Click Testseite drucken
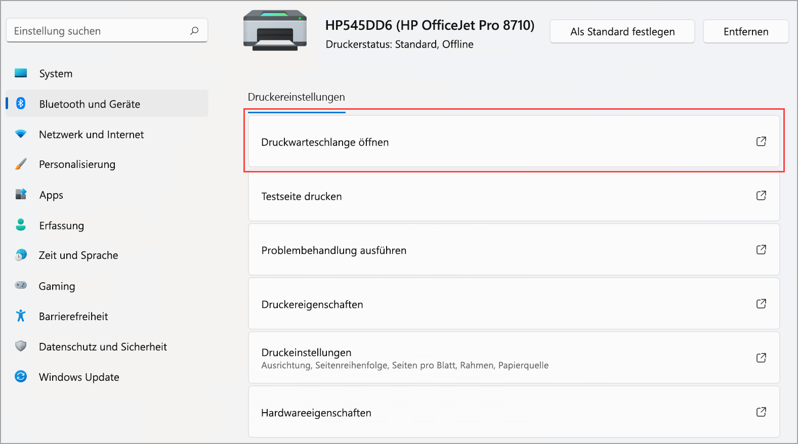Image resolution: width=798 pixels, height=444 pixels. 514,196
